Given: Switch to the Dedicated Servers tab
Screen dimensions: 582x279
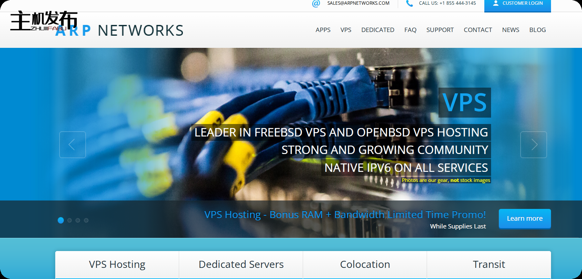Looking at the screenshot, I should [241, 265].
